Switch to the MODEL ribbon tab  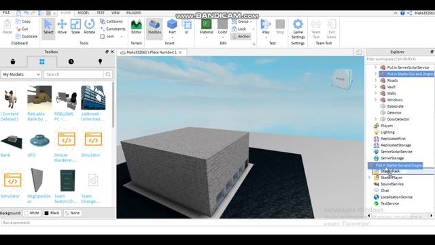pyautogui.click(x=84, y=13)
